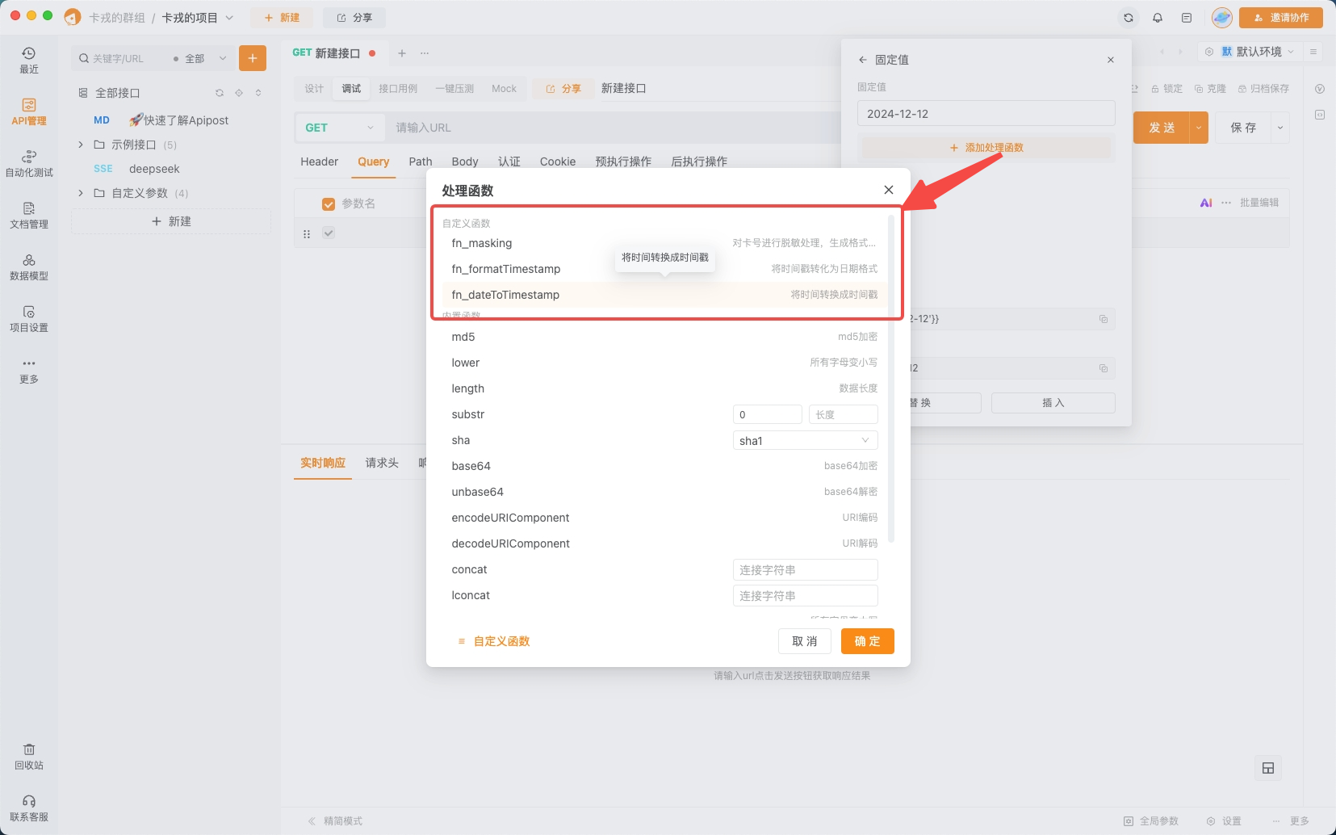
Task: Open 项目设置 in the sidebar
Action: (x=29, y=319)
